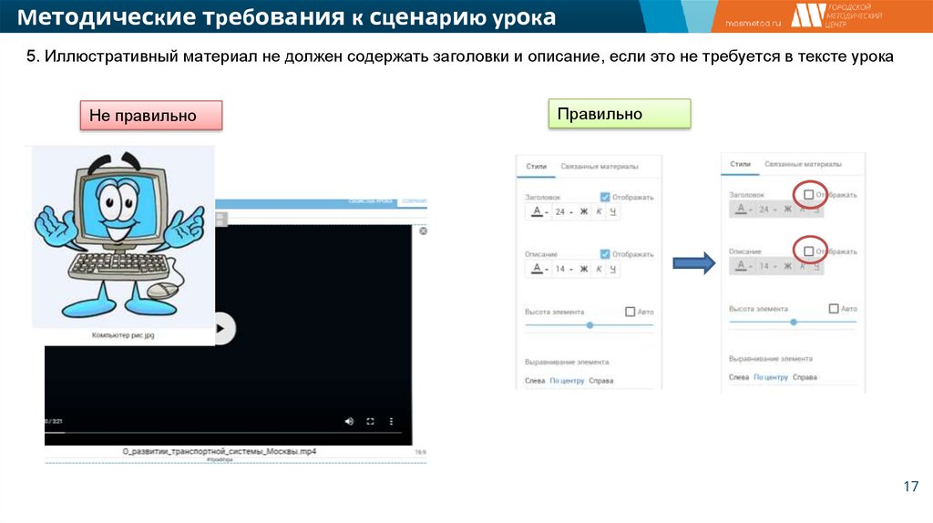933x523 pixels.
Task: Close the video block with the X icon
Action: click(x=423, y=231)
